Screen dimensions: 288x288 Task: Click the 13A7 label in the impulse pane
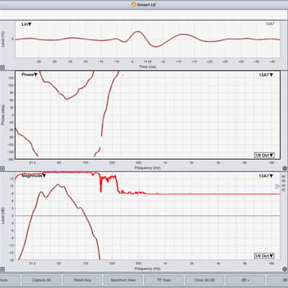click(x=270, y=24)
